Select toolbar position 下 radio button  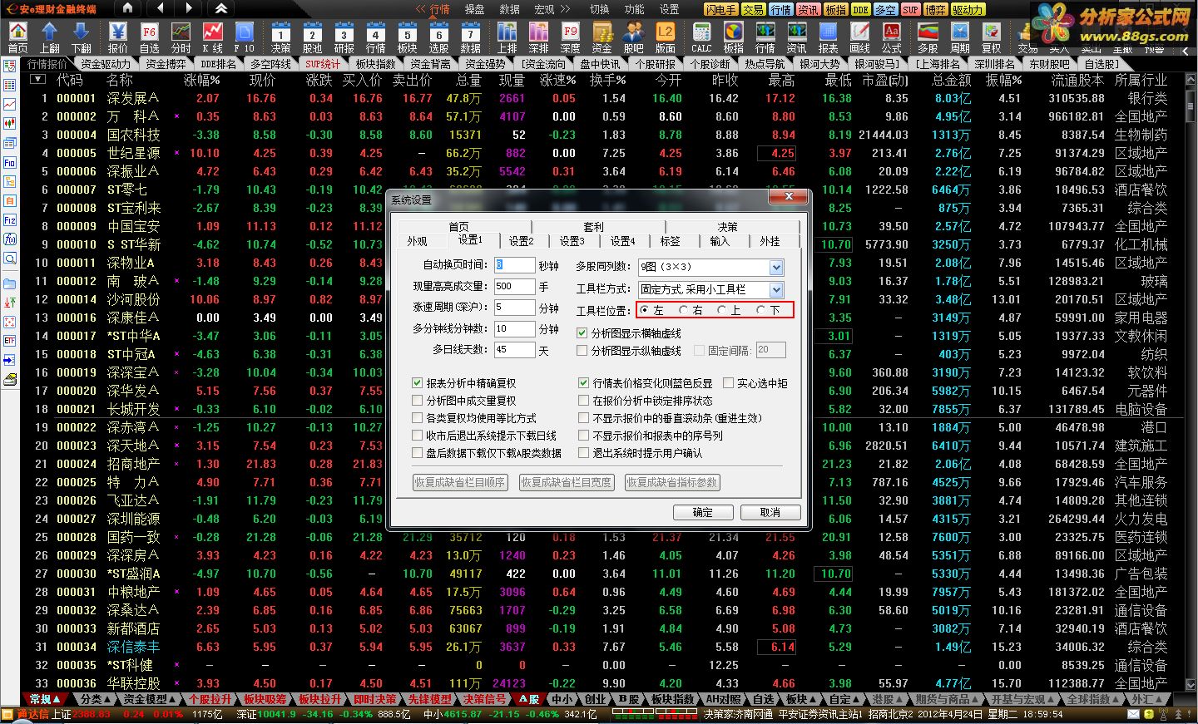pyautogui.click(x=760, y=310)
